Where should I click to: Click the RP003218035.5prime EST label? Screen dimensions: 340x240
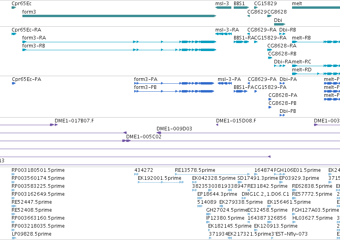38,226
